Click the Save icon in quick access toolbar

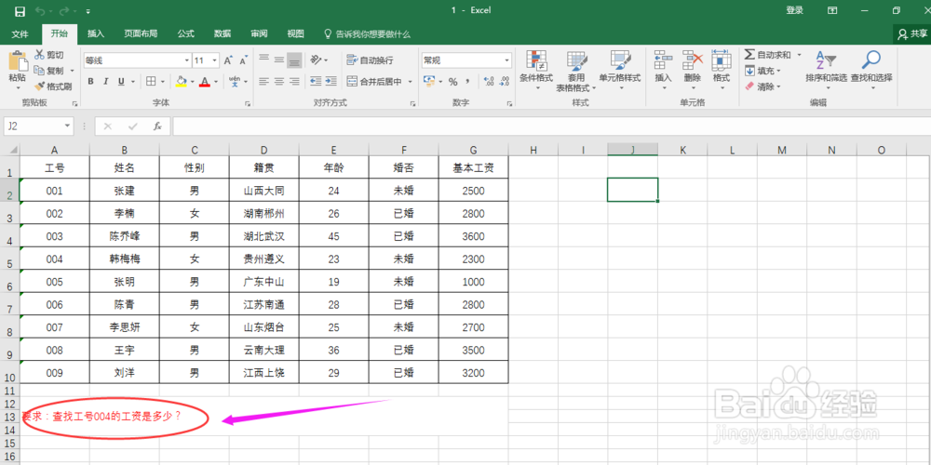(x=20, y=11)
